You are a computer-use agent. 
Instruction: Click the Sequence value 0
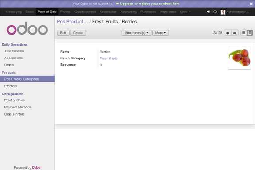point(101,65)
